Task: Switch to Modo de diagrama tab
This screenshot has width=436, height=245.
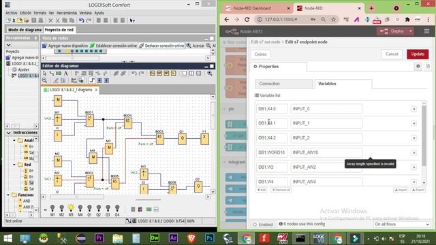Action: [25, 30]
